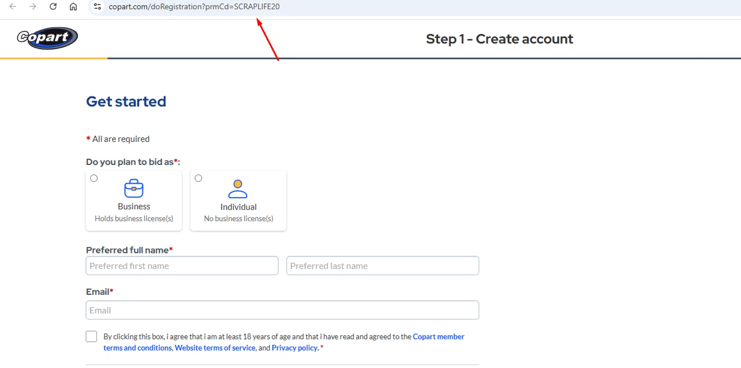Go to the browser home icon
The height and width of the screenshot is (368, 741).
[73, 6]
